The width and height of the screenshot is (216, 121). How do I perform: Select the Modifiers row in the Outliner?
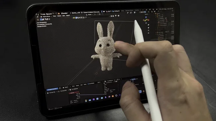point(162,19)
